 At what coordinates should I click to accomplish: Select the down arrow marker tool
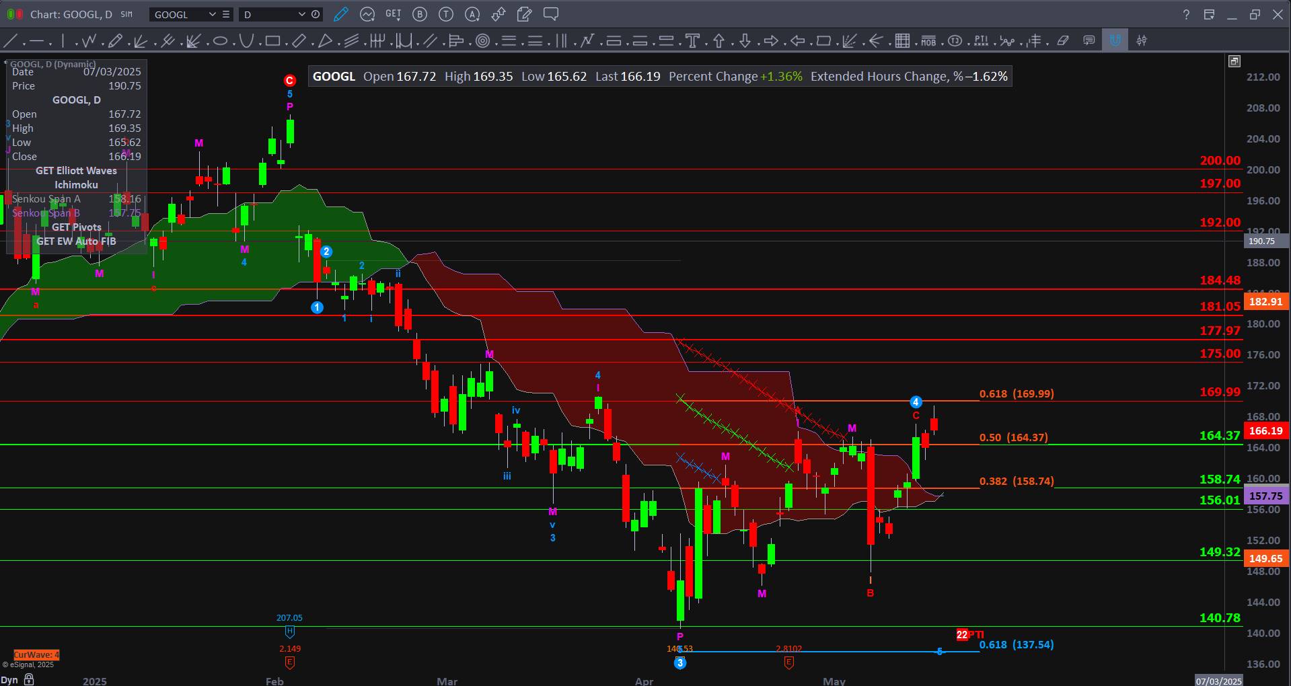(745, 41)
